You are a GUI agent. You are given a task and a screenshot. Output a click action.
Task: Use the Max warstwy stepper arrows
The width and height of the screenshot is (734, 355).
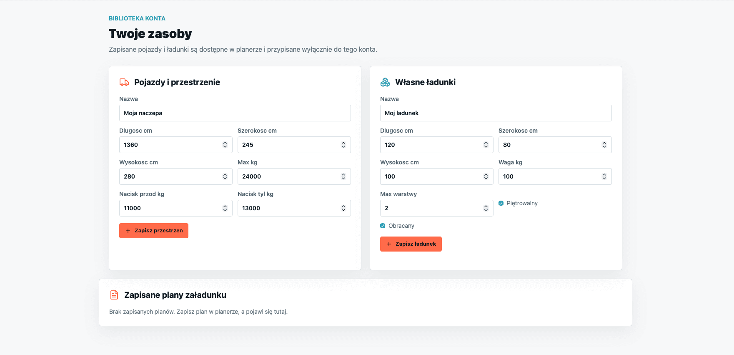[486, 208]
